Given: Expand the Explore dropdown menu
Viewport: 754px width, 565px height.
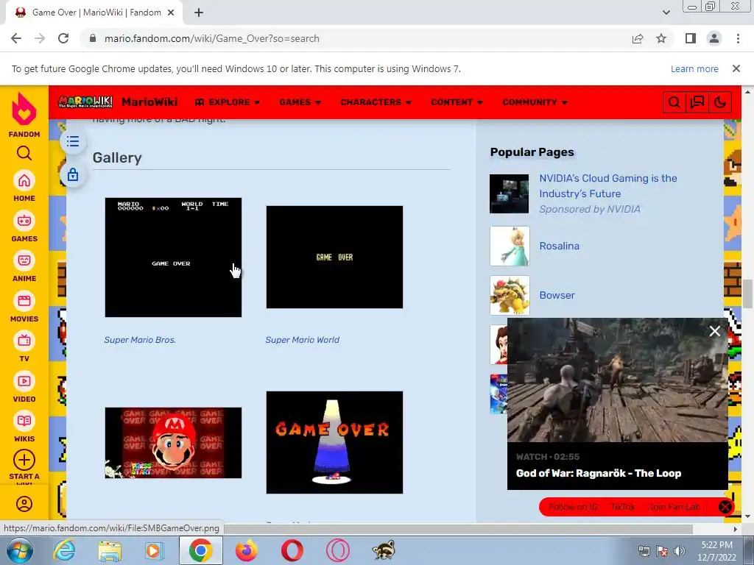Looking at the screenshot, I should tap(228, 102).
